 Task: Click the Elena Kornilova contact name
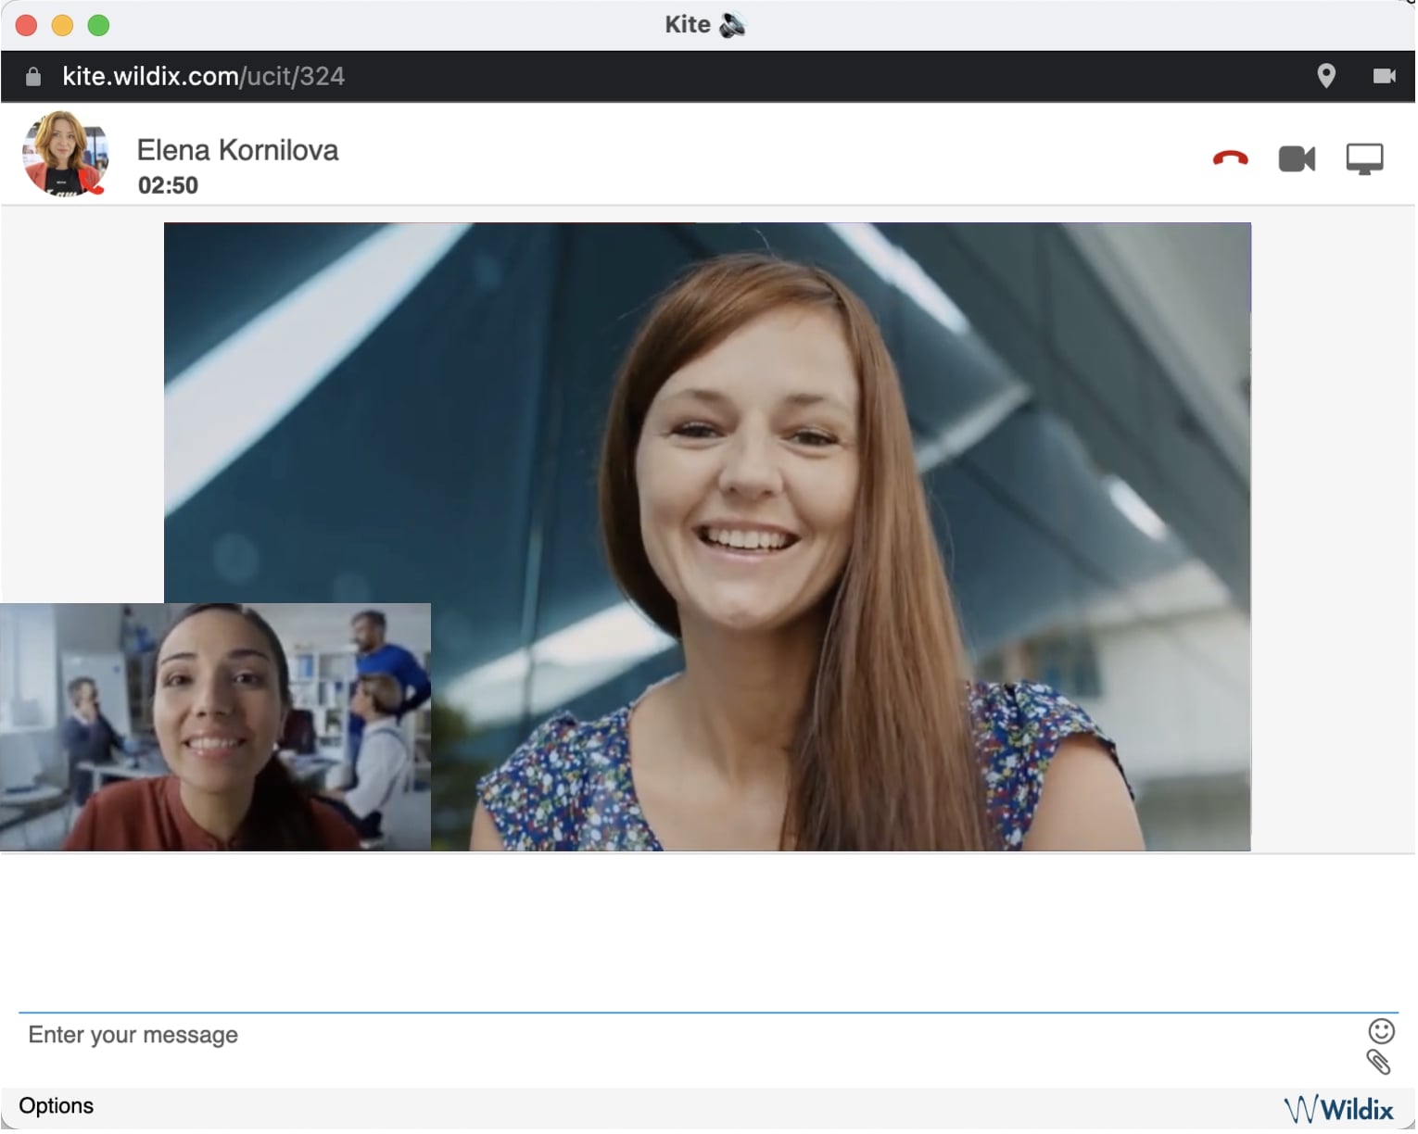(x=237, y=150)
